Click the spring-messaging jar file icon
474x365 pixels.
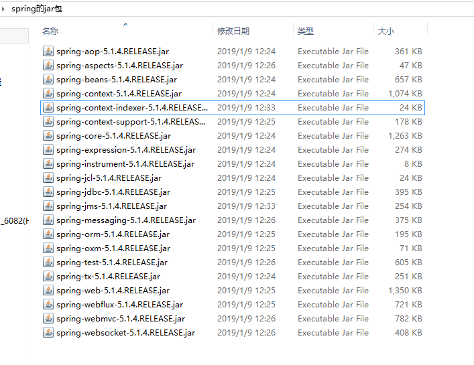[48, 220]
